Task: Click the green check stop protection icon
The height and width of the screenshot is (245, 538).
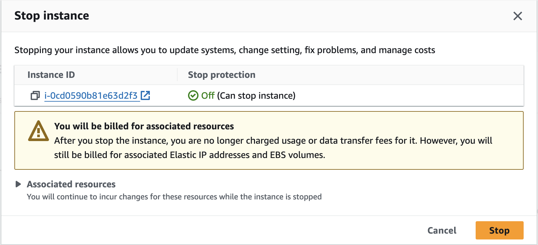Action: tap(193, 96)
